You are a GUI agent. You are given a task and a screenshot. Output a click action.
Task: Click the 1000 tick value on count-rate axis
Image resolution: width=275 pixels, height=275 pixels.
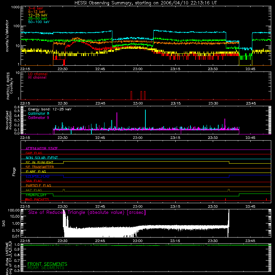point(15,7)
